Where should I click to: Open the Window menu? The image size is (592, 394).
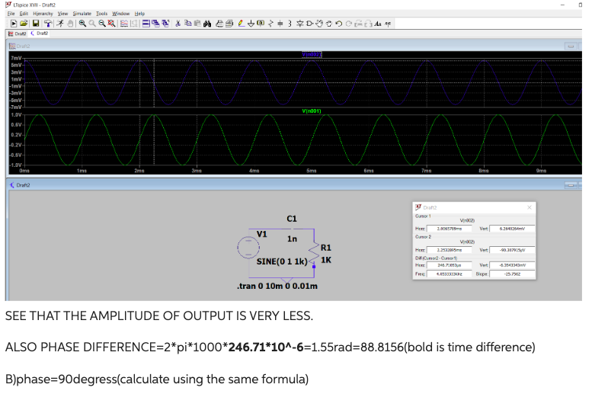(x=121, y=14)
